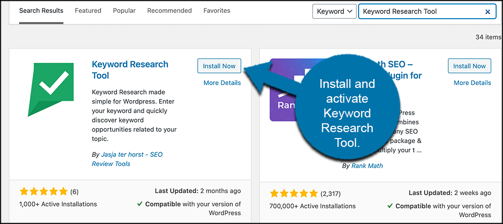This screenshot has height=224, width=503.
Task: Click the compatibility checkmark under Rank Math
Action: 390,206
